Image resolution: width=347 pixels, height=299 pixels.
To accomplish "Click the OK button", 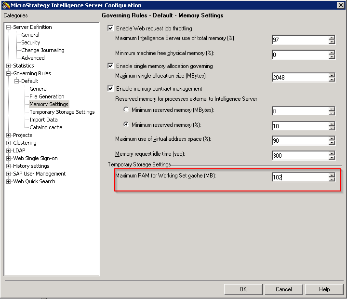I will (x=243, y=289).
